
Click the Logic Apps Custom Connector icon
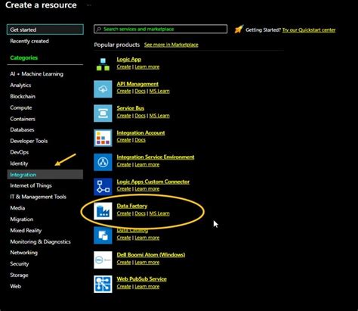(x=103, y=187)
